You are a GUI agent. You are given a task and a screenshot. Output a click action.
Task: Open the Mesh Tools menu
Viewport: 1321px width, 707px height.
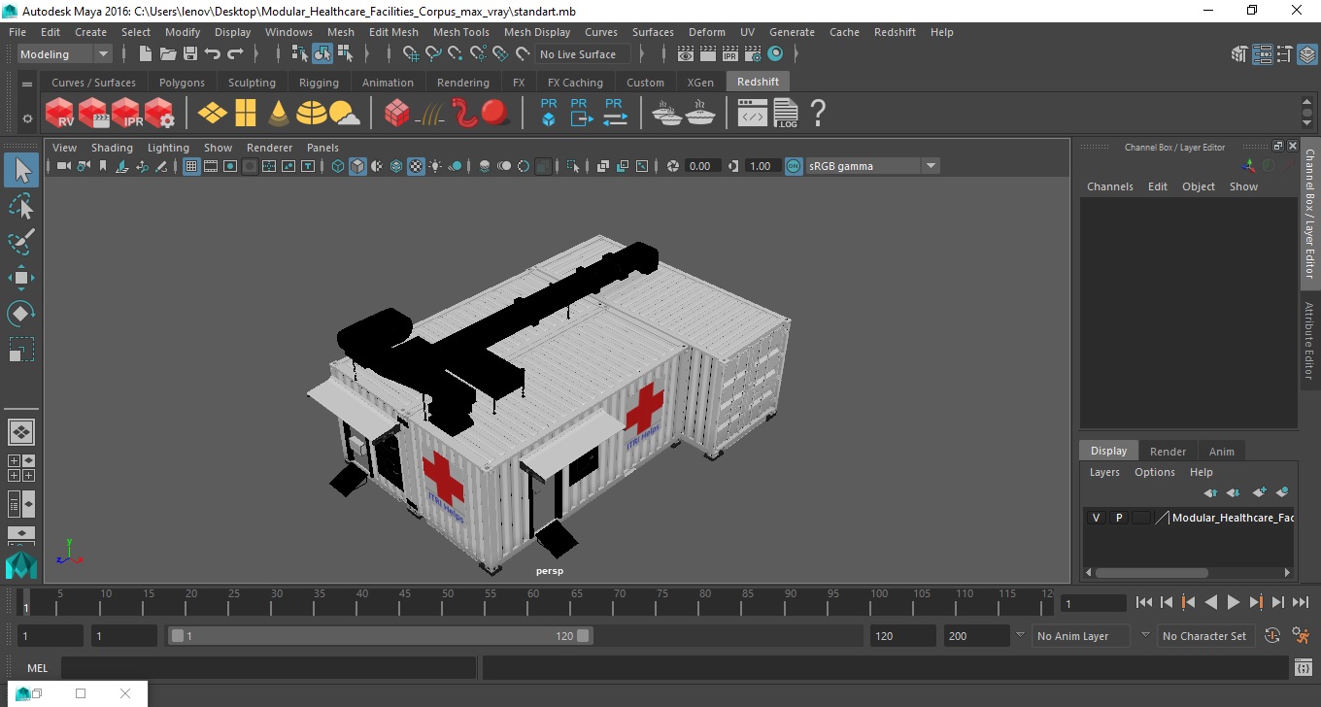(460, 32)
